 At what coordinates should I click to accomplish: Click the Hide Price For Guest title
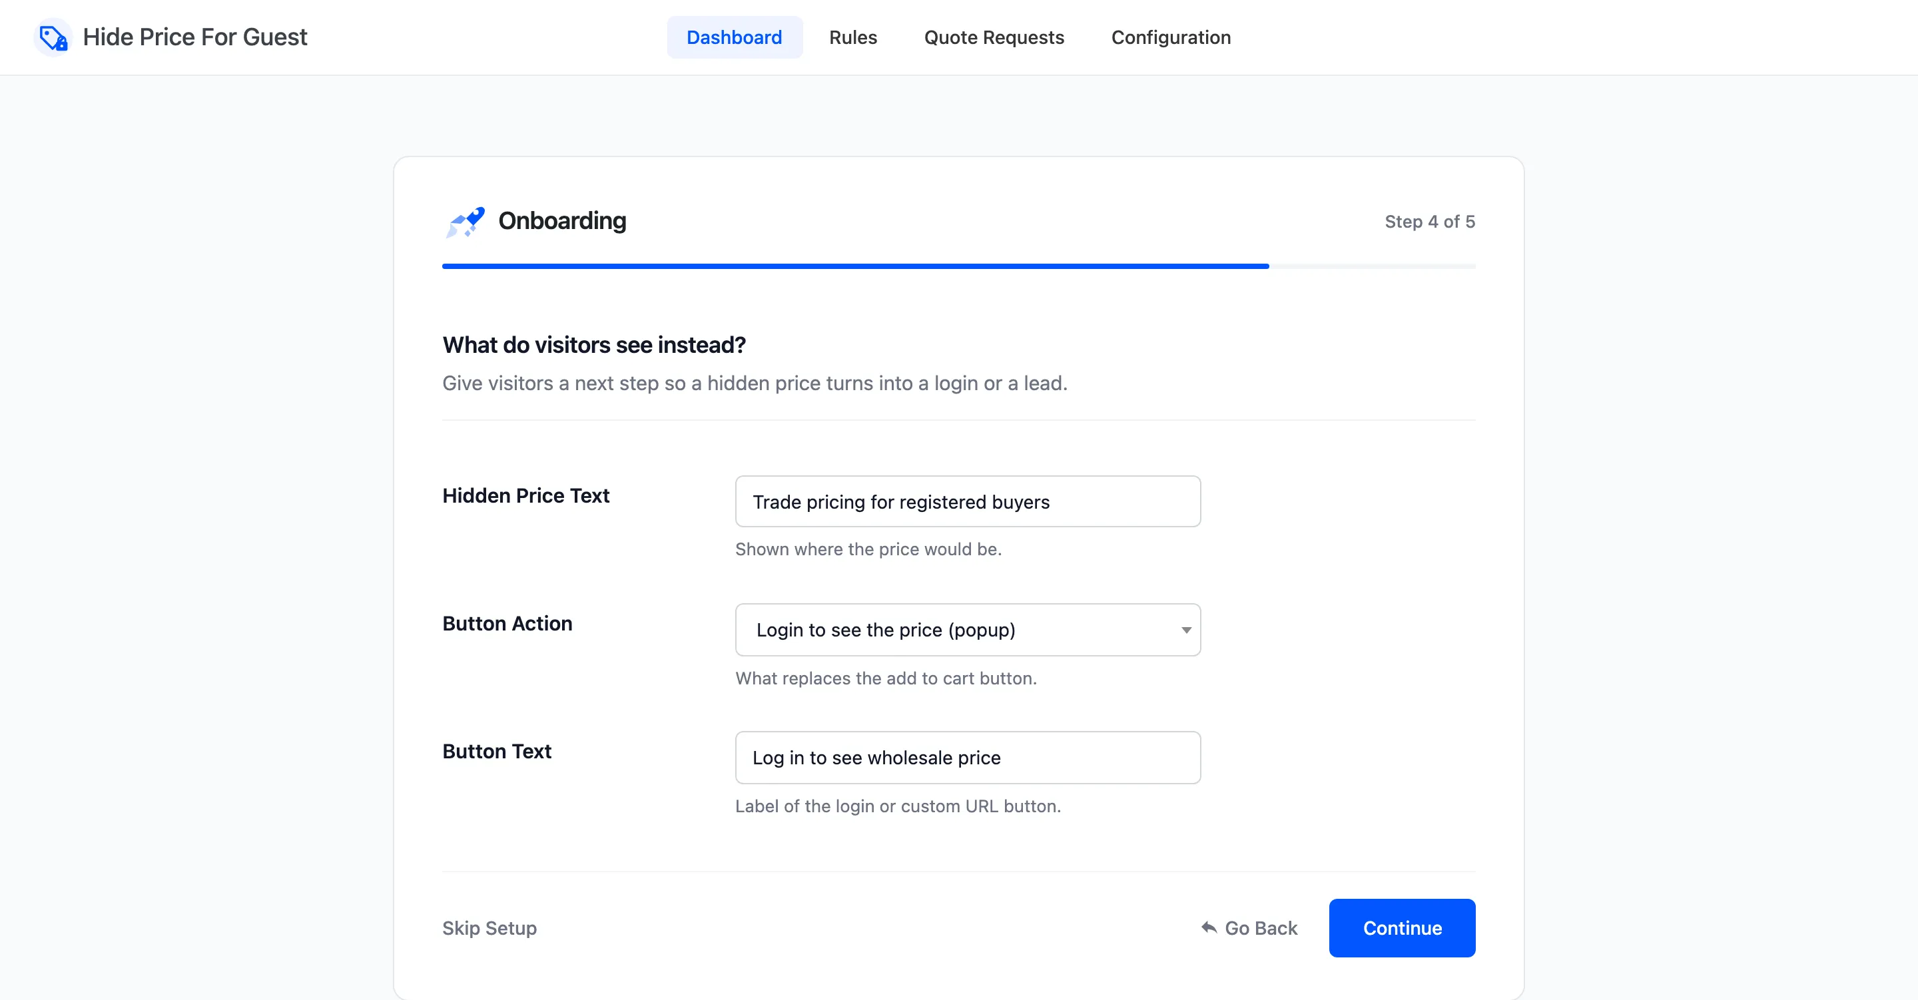pyautogui.click(x=194, y=37)
